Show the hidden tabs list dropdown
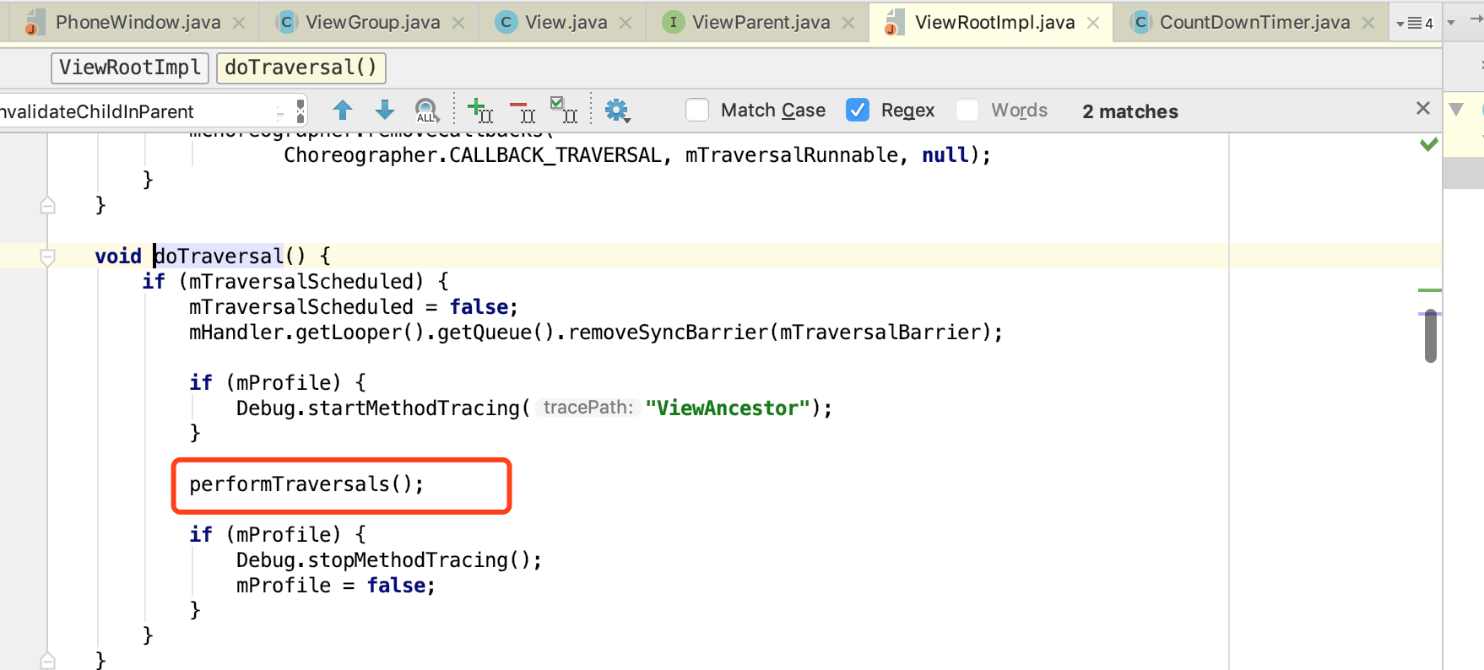Image resolution: width=1484 pixels, height=670 pixels. 1415,23
